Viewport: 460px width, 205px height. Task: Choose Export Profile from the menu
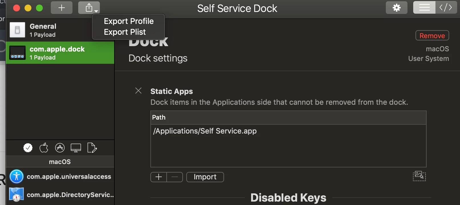129,21
